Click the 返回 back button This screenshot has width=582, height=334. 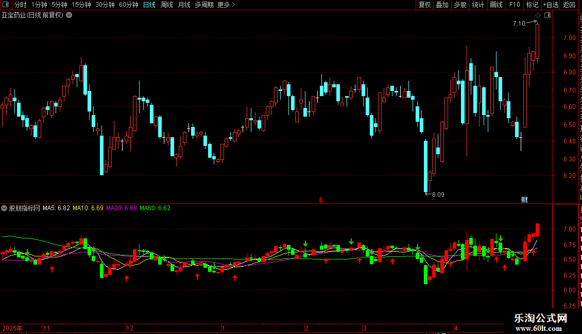pos(569,5)
